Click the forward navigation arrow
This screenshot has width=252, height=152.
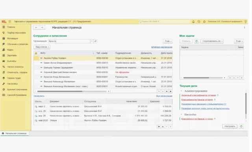click(42, 28)
